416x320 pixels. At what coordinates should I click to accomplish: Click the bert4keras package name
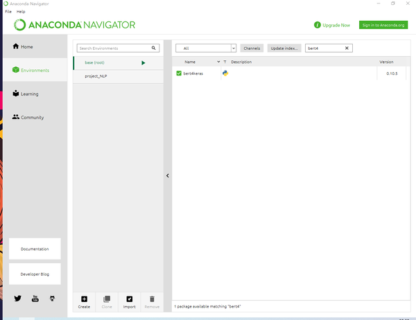(x=193, y=73)
